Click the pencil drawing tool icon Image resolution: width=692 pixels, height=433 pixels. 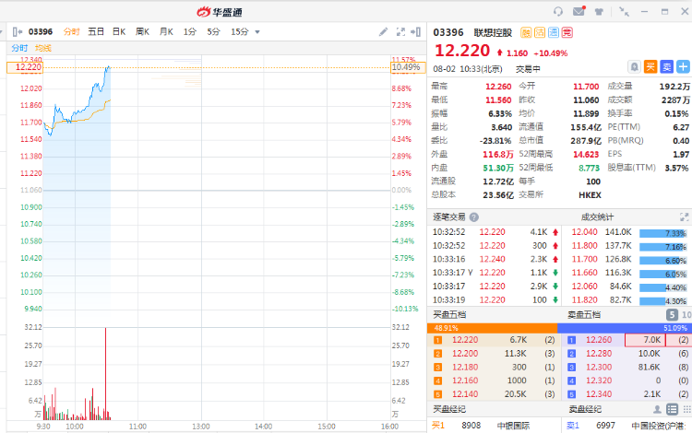384,31
